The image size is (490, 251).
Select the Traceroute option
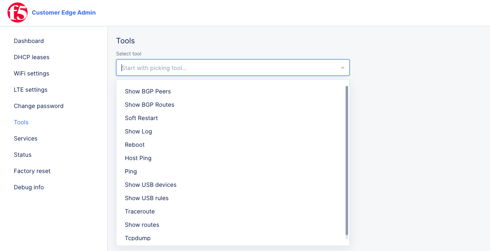tap(140, 211)
